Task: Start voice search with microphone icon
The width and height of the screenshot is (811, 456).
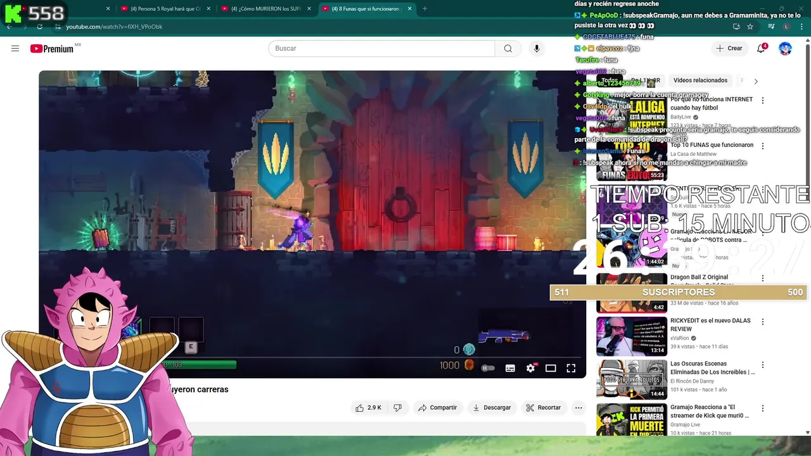Action: click(537, 49)
